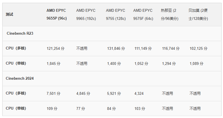Viewport: 223px width, 118px height.
Task: Select the 5,921 分 cell
Action: tap(114, 94)
